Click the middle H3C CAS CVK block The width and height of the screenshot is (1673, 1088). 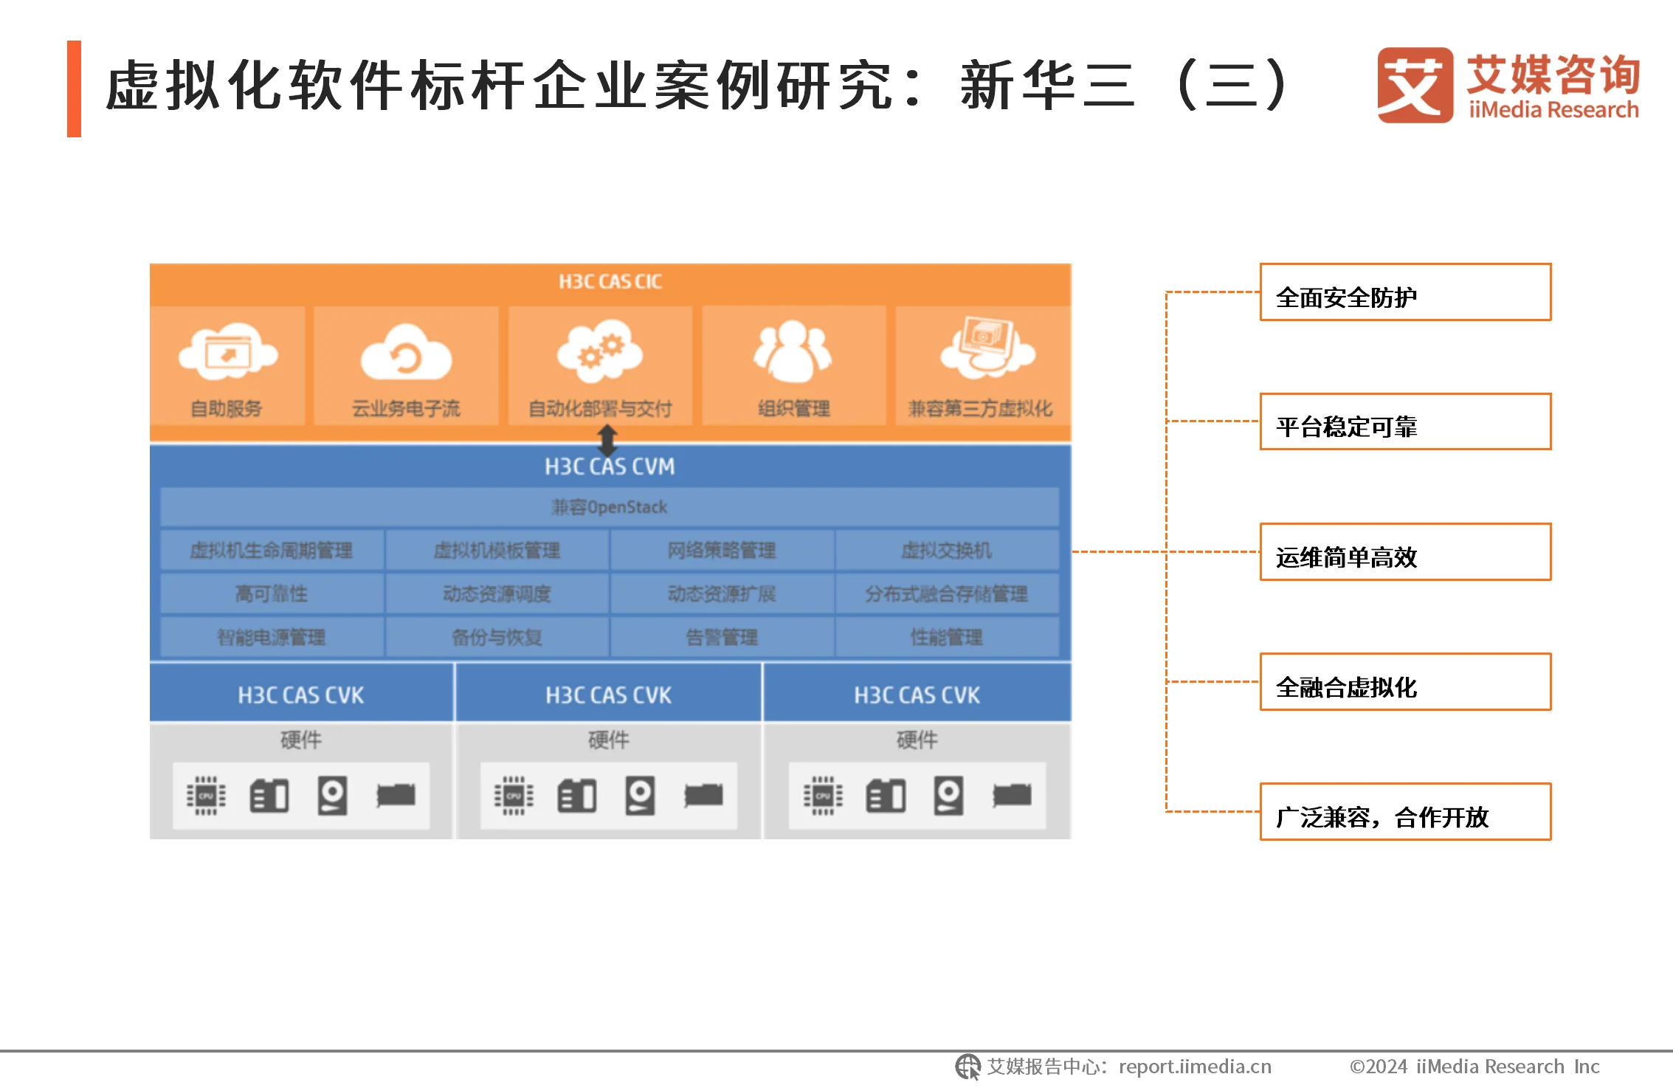(x=608, y=694)
